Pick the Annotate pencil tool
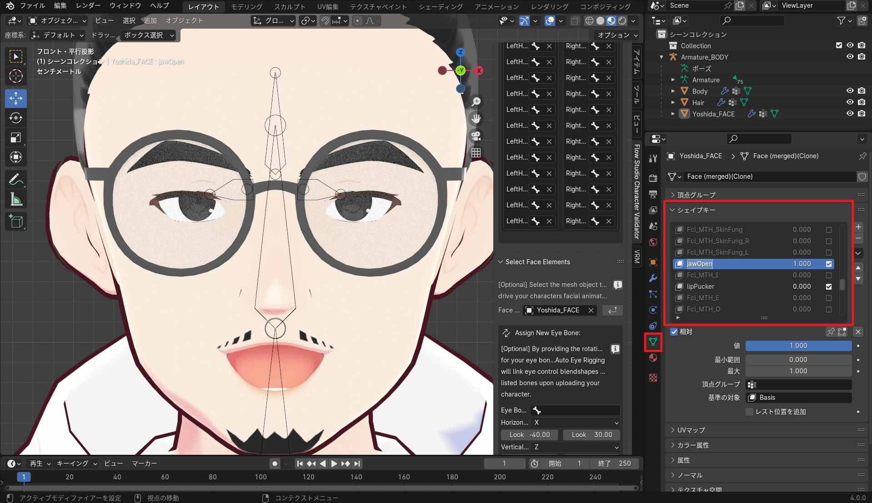 click(16, 180)
